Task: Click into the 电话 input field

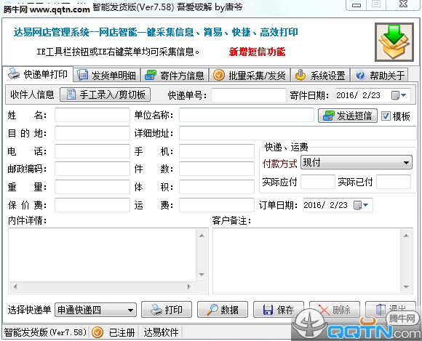Action: [92, 151]
